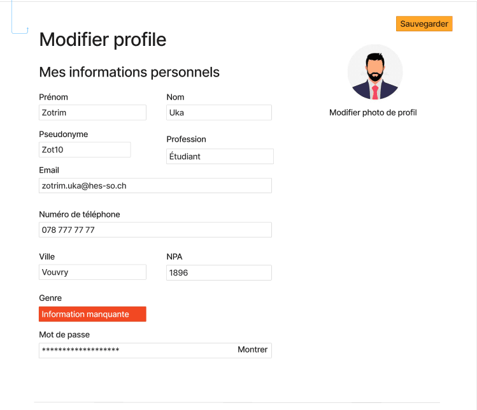Focus the Prénom field containing Zotrim
Image resolution: width=477 pixels, height=410 pixels.
coord(92,112)
